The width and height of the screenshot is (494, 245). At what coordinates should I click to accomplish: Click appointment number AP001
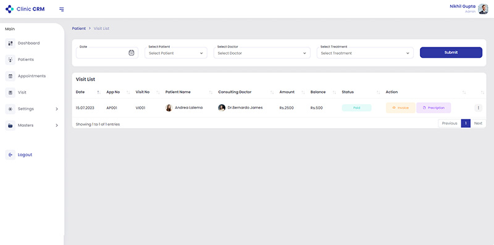[x=112, y=108]
